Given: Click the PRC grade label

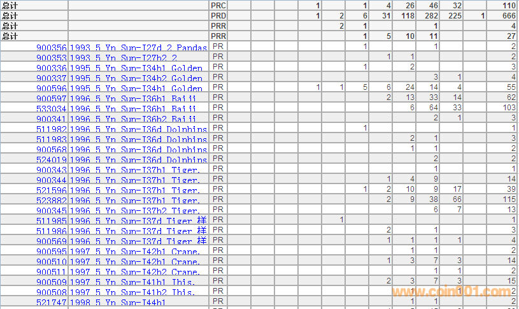Looking at the screenshot, I should tap(218, 5).
